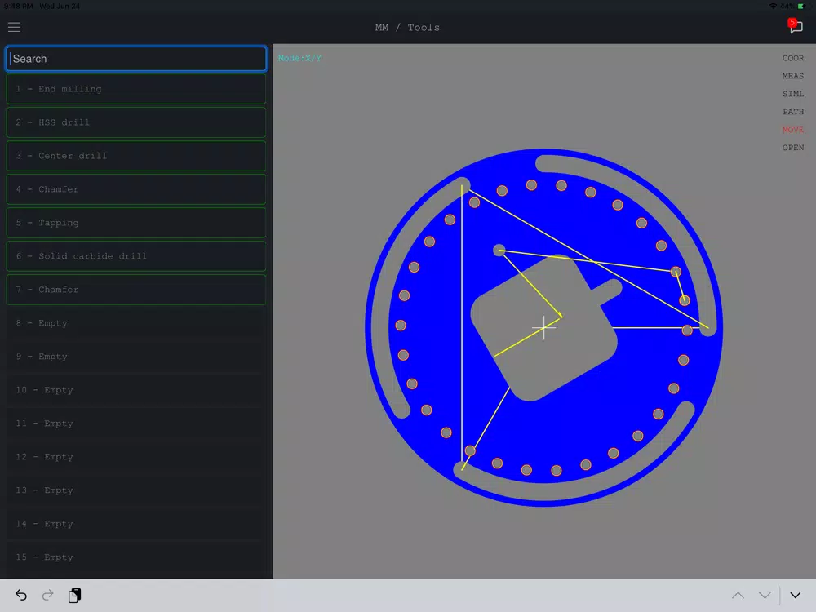Viewport: 816px width, 612px height.
Task: Select tool 6 - Solid carbide drill
Action: pos(136,256)
